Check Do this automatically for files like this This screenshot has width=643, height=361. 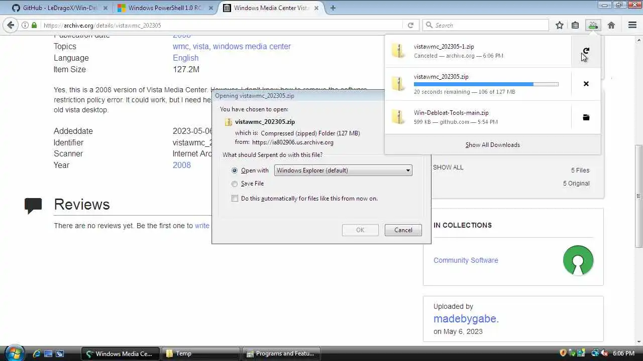235,199
